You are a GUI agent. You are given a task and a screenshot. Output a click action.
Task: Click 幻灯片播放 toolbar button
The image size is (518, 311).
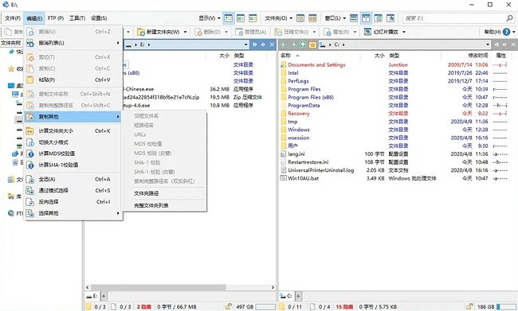381,32
